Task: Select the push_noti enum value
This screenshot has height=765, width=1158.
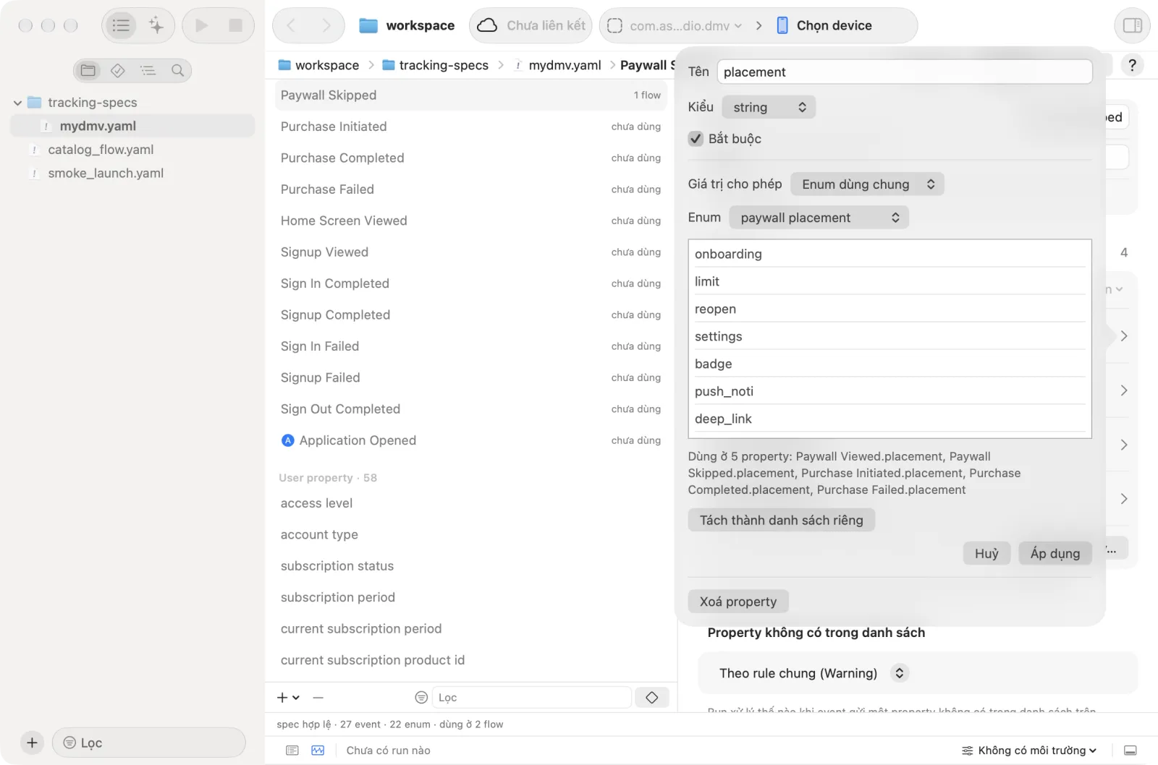Action: coord(889,391)
